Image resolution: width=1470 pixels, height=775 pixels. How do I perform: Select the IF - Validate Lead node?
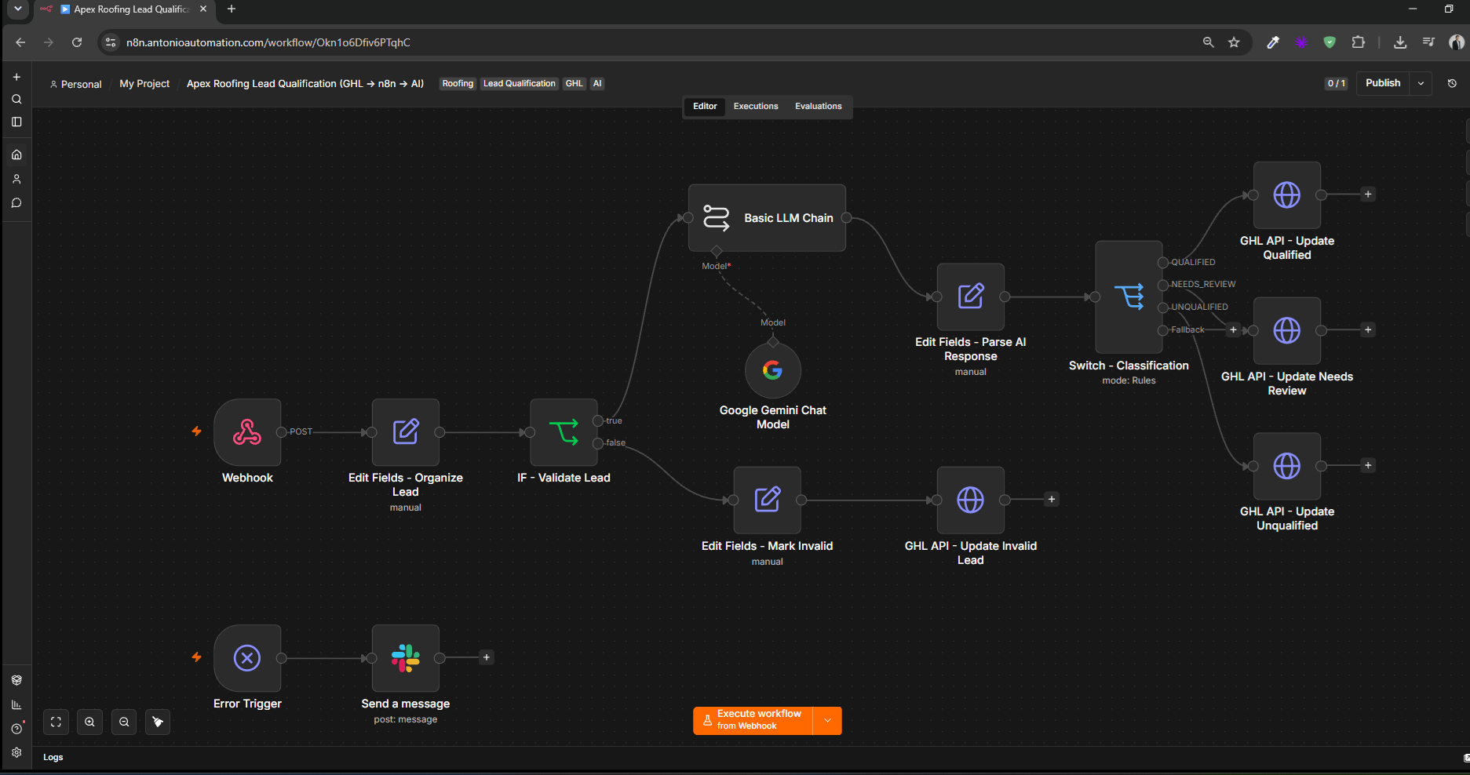(564, 432)
